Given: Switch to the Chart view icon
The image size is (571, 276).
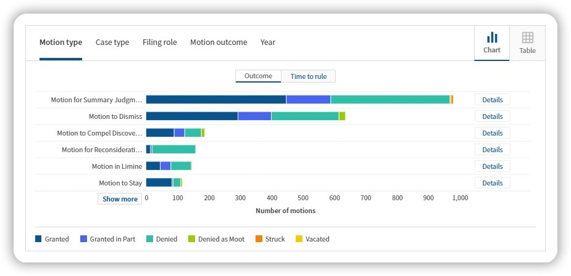Looking at the screenshot, I should (491, 38).
